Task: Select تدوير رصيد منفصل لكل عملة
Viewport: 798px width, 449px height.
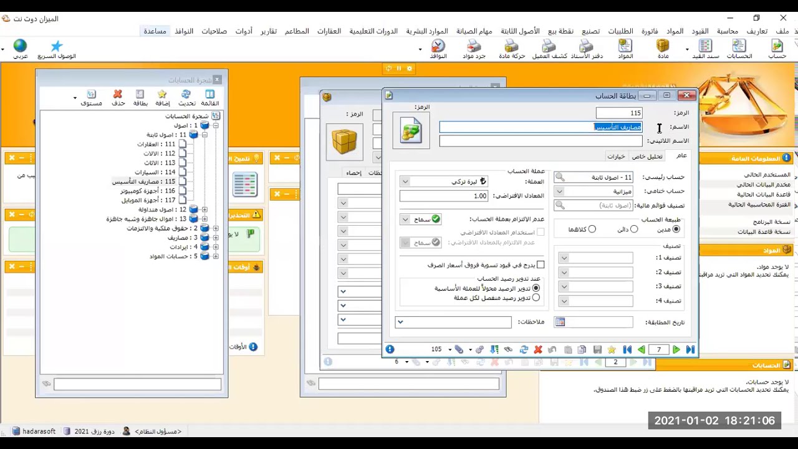Action: coord(536,297)
